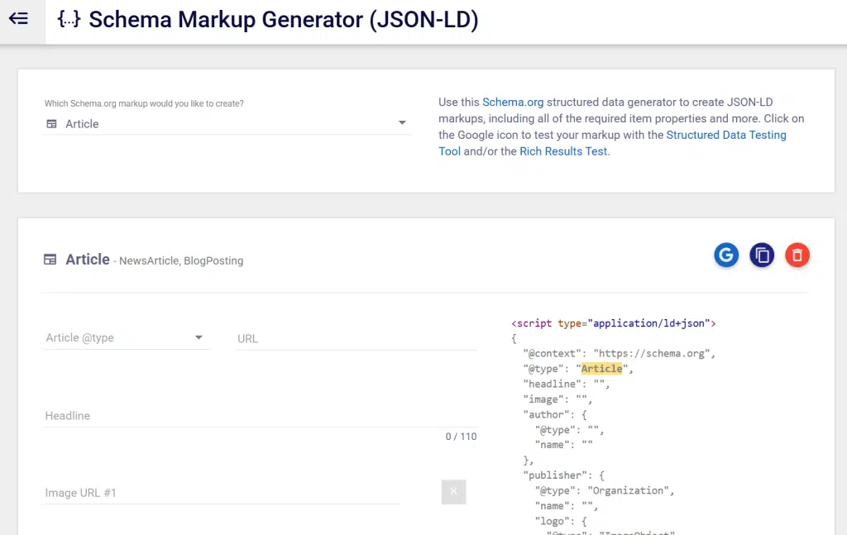This screenshot has height=535, width=847.
Task: Click the highlighted Article value in code
Action: [x=601, y=369]
